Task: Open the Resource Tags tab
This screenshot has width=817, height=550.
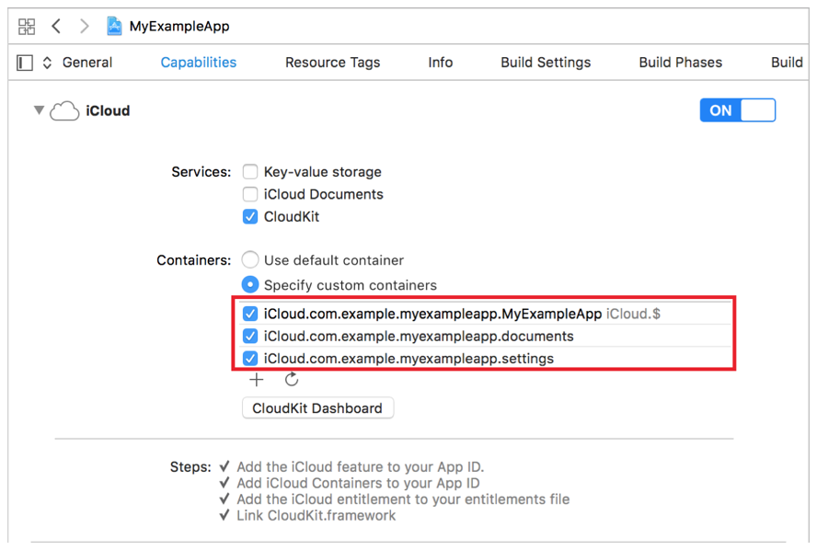Action: pos(332,63)
